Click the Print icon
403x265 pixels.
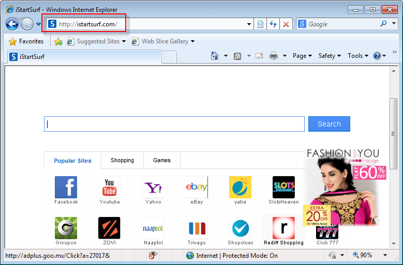coord(274,56)
